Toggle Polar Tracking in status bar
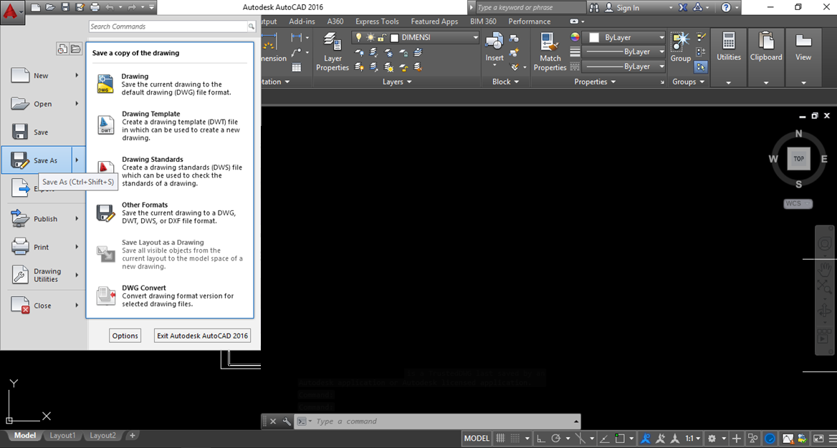 click(555, 439)
